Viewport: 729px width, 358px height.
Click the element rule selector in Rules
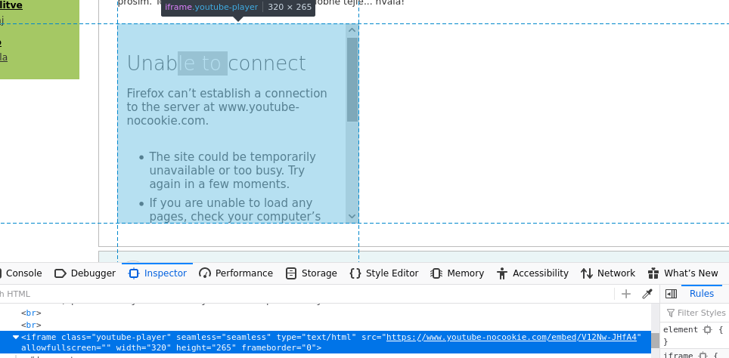click(x=681, y=329)
